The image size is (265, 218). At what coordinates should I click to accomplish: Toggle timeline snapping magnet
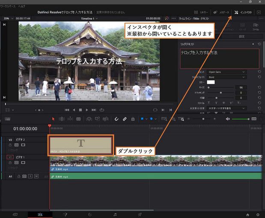point(116,119)
